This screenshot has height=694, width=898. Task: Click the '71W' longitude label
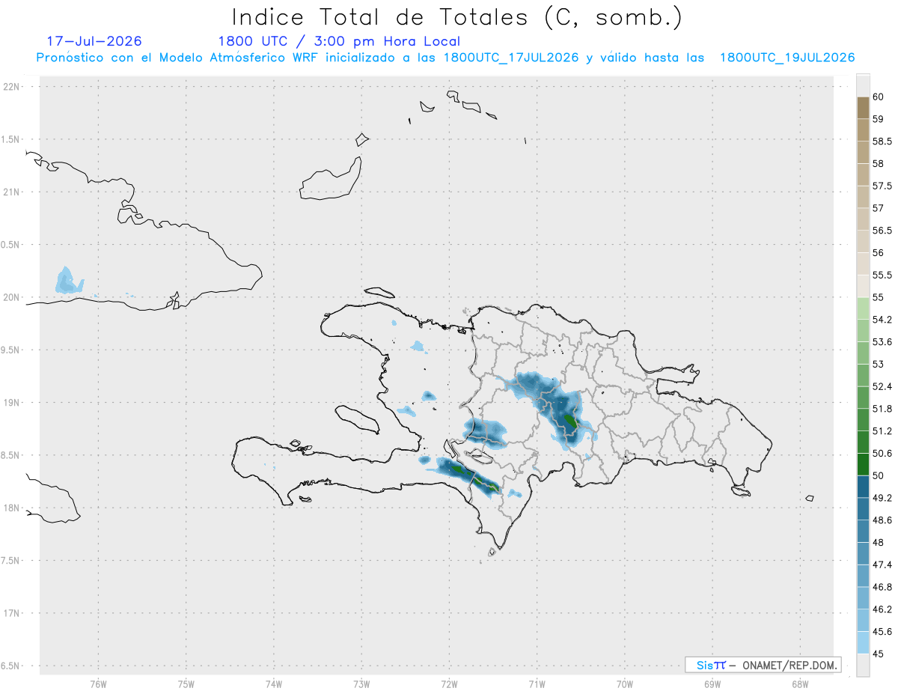pyautogui.click(x=537, y=683)
